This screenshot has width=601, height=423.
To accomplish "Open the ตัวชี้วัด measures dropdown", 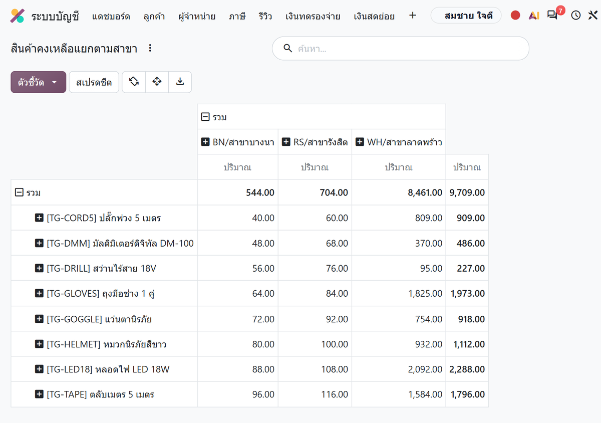I will pyautogui.click(x=38, y=82).
